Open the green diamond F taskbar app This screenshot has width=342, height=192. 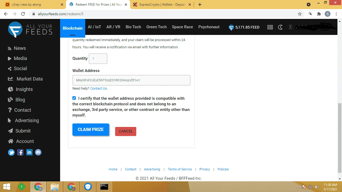tap(22, 187)
